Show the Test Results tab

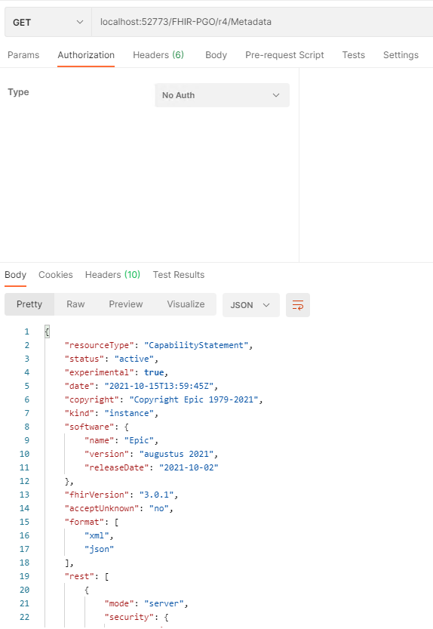click(x=179, y=275)
